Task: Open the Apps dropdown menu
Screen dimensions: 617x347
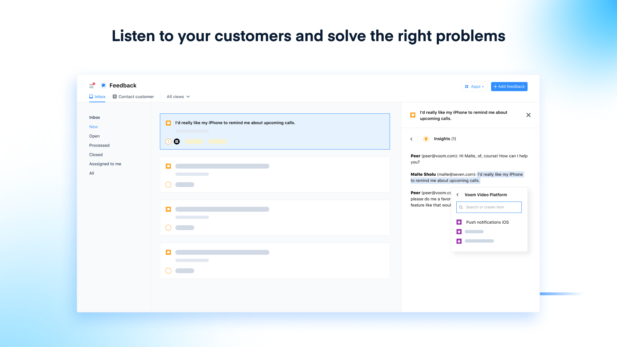Action: pos(474,86)
